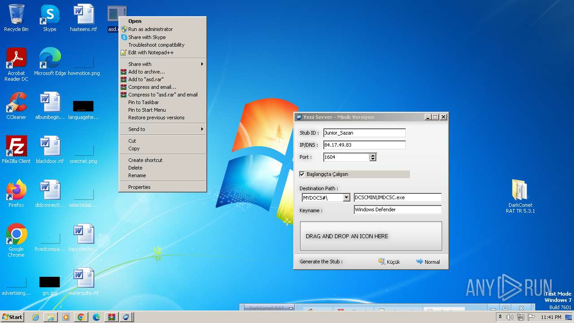Decrease the Port number with down arrow
This screenshot has width=574, height=323.
point(373,159)
